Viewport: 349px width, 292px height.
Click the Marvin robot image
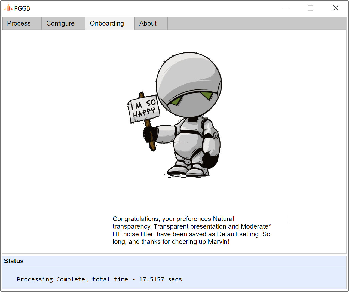(174, 115)
